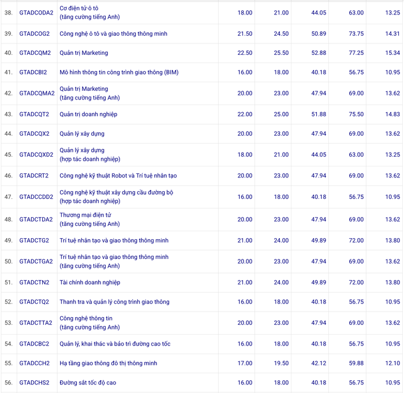Select score 13.80 in row 49
The height and width of the screenshot is (393, 404).
[392, 240]
